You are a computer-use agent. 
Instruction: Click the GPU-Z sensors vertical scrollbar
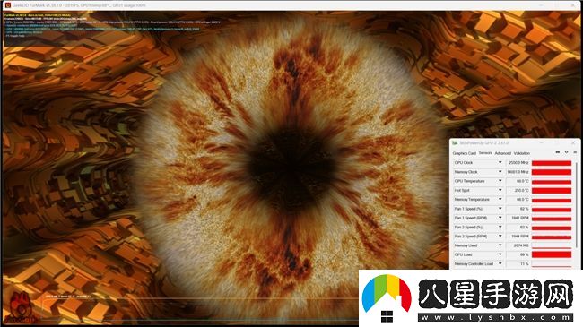pyautogui.click(x=577, y=204)
